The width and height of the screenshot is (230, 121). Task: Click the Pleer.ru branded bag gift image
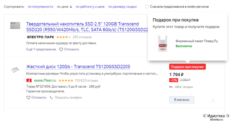163,44
